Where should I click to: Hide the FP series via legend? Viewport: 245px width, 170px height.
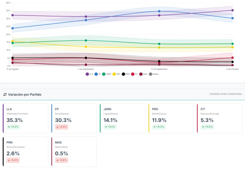(x=98, y=74)
